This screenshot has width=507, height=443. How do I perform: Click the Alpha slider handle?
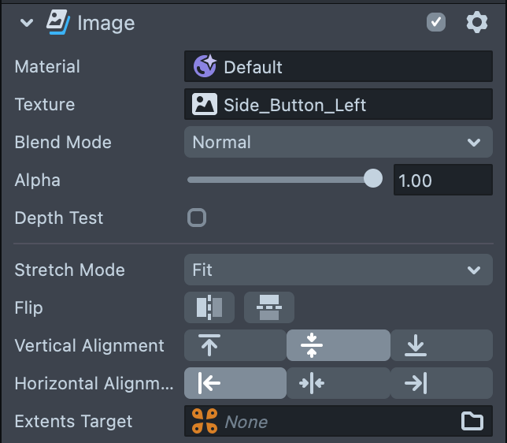(373, 180)
